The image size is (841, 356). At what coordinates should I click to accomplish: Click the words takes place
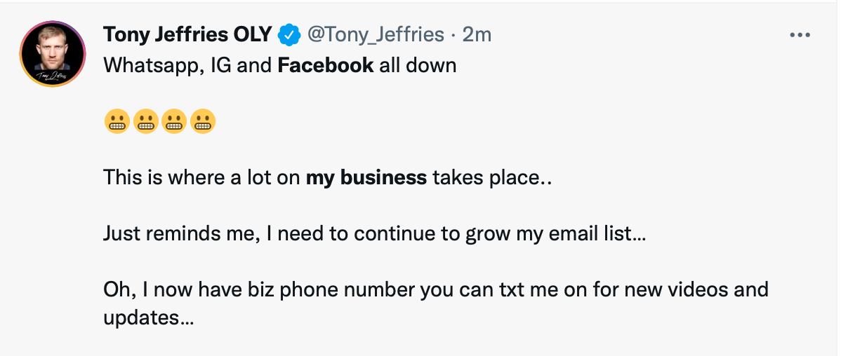(x=491, y=177)
